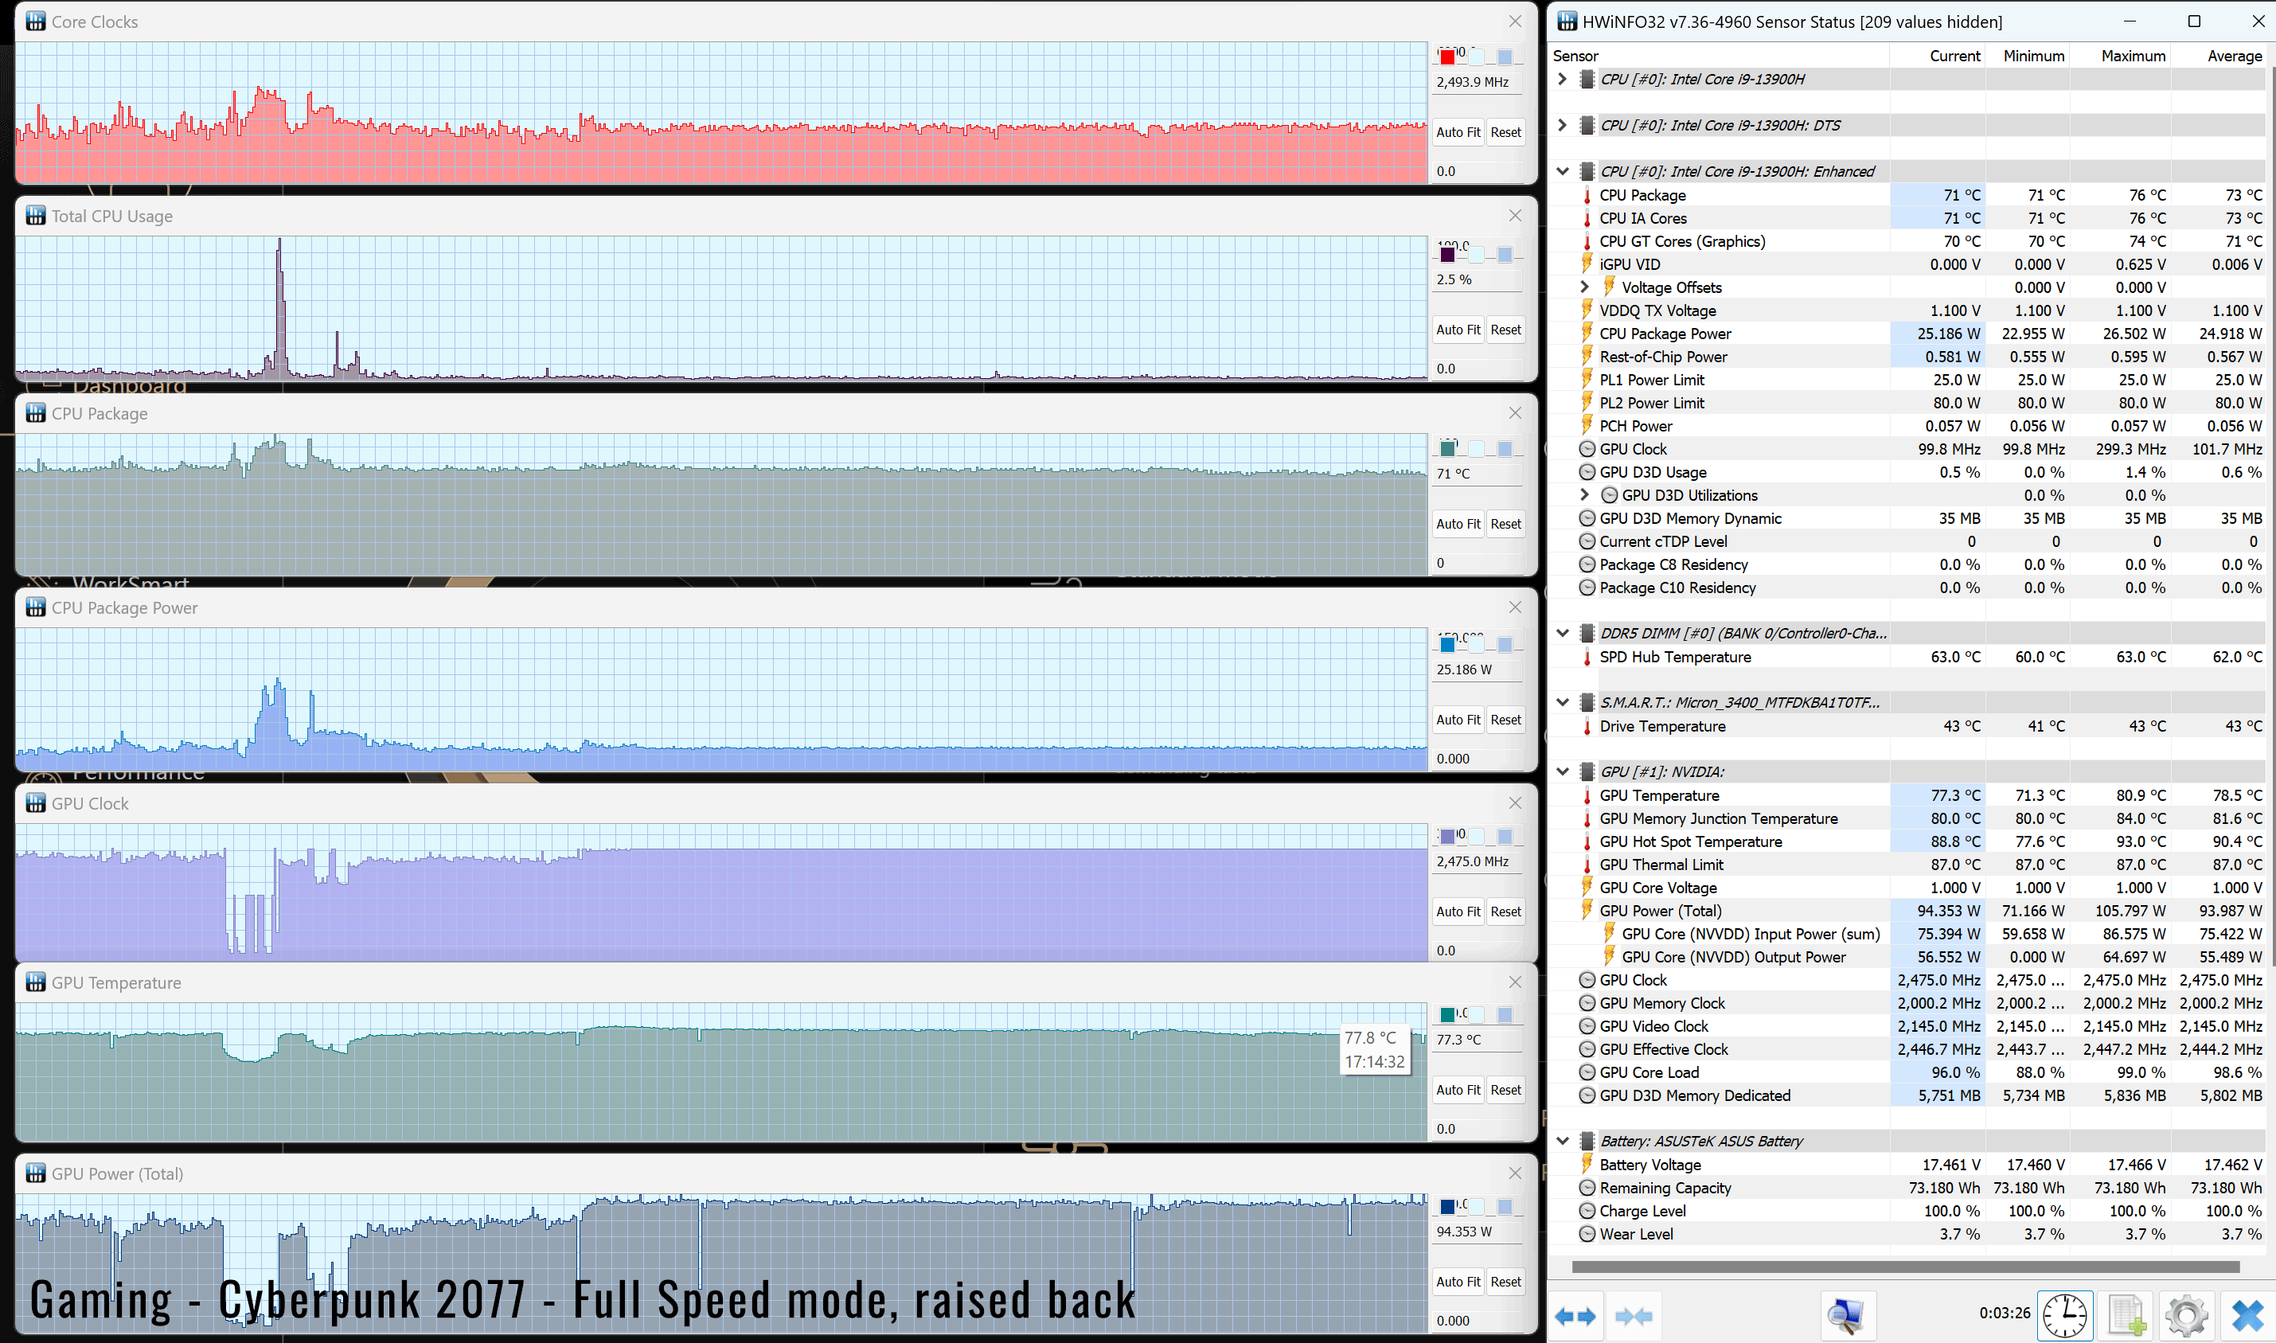Change dark purple line color in CPU Usage graph
This screenshot has width=2276, height=1343.
pyautogui.click(x=1447, y=254)
